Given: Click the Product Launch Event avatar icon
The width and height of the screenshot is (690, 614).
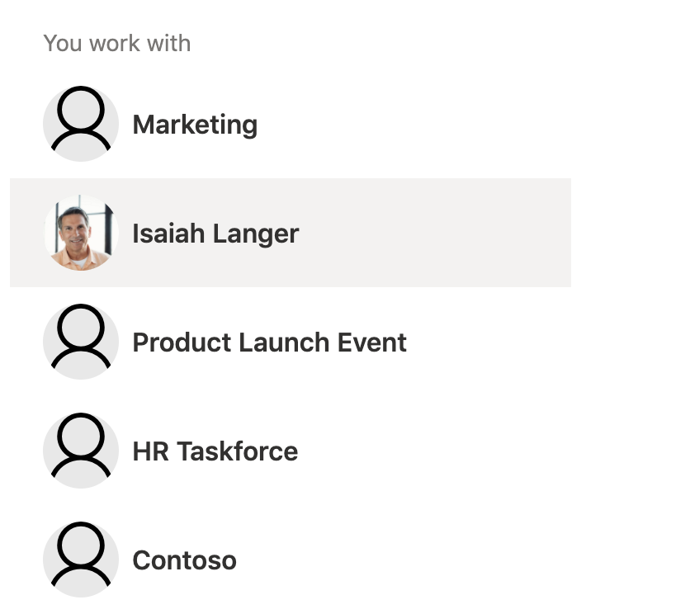Looking at the screenshot, I should click(x=81, y=341).
